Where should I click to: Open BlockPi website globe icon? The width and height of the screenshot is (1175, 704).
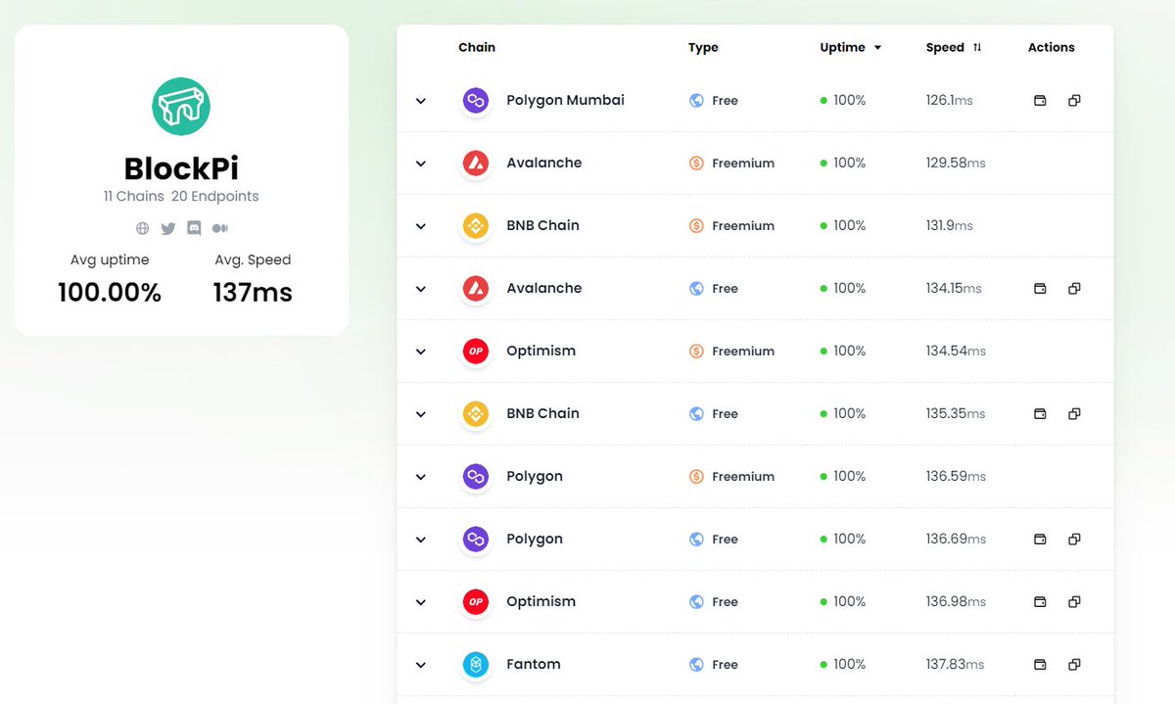pos(142,228)
